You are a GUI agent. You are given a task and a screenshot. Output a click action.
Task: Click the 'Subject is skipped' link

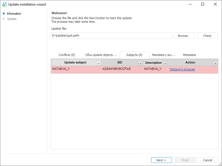182,69
